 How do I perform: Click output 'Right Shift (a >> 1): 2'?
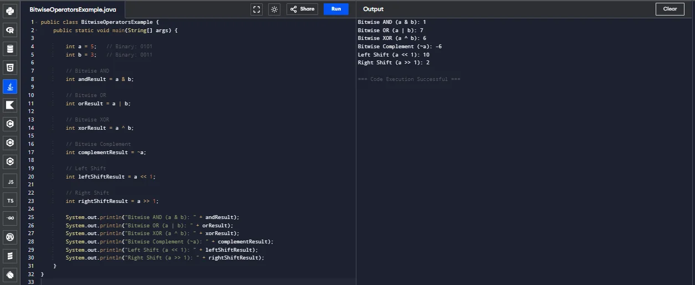click(394, 63)
